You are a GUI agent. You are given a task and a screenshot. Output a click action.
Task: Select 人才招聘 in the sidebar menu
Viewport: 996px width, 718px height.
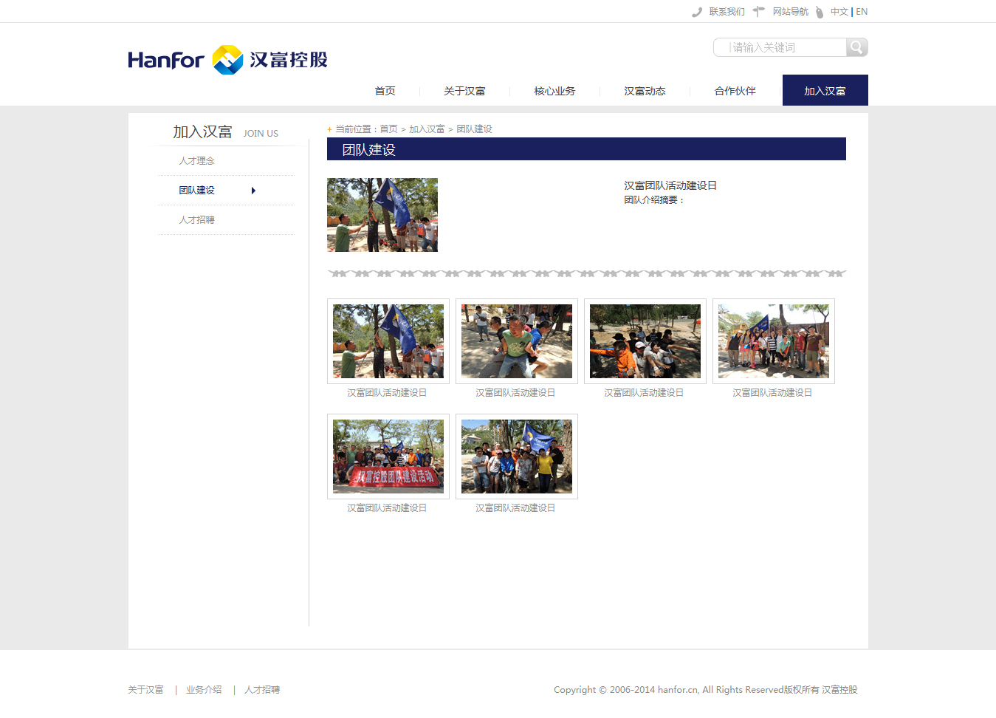point(196,219)
